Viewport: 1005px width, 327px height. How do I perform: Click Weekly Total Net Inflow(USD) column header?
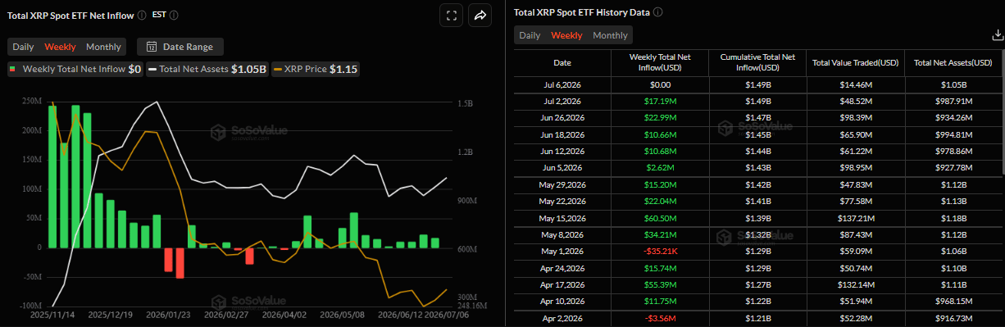coord(660,62)
